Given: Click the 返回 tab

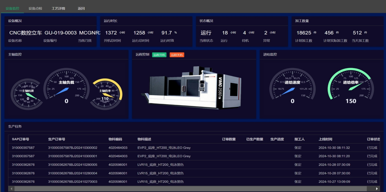Looking at the screenshot, I should tap(81, 8).
